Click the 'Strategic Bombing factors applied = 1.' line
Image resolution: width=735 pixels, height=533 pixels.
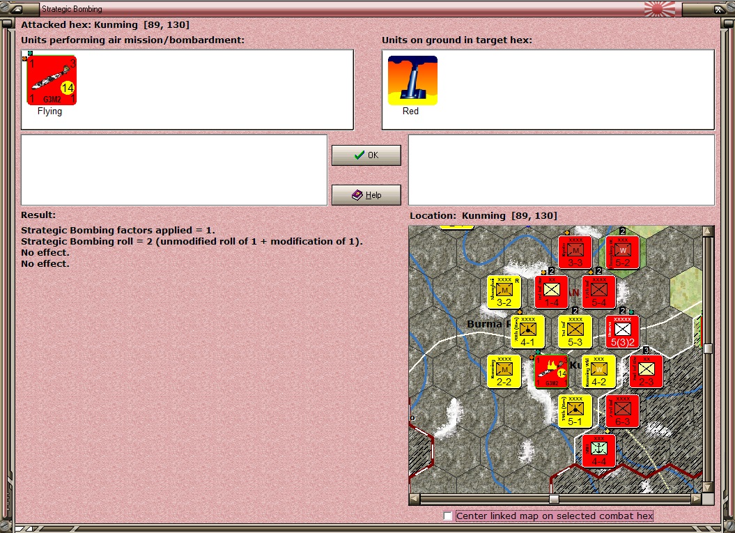[118, 230]
